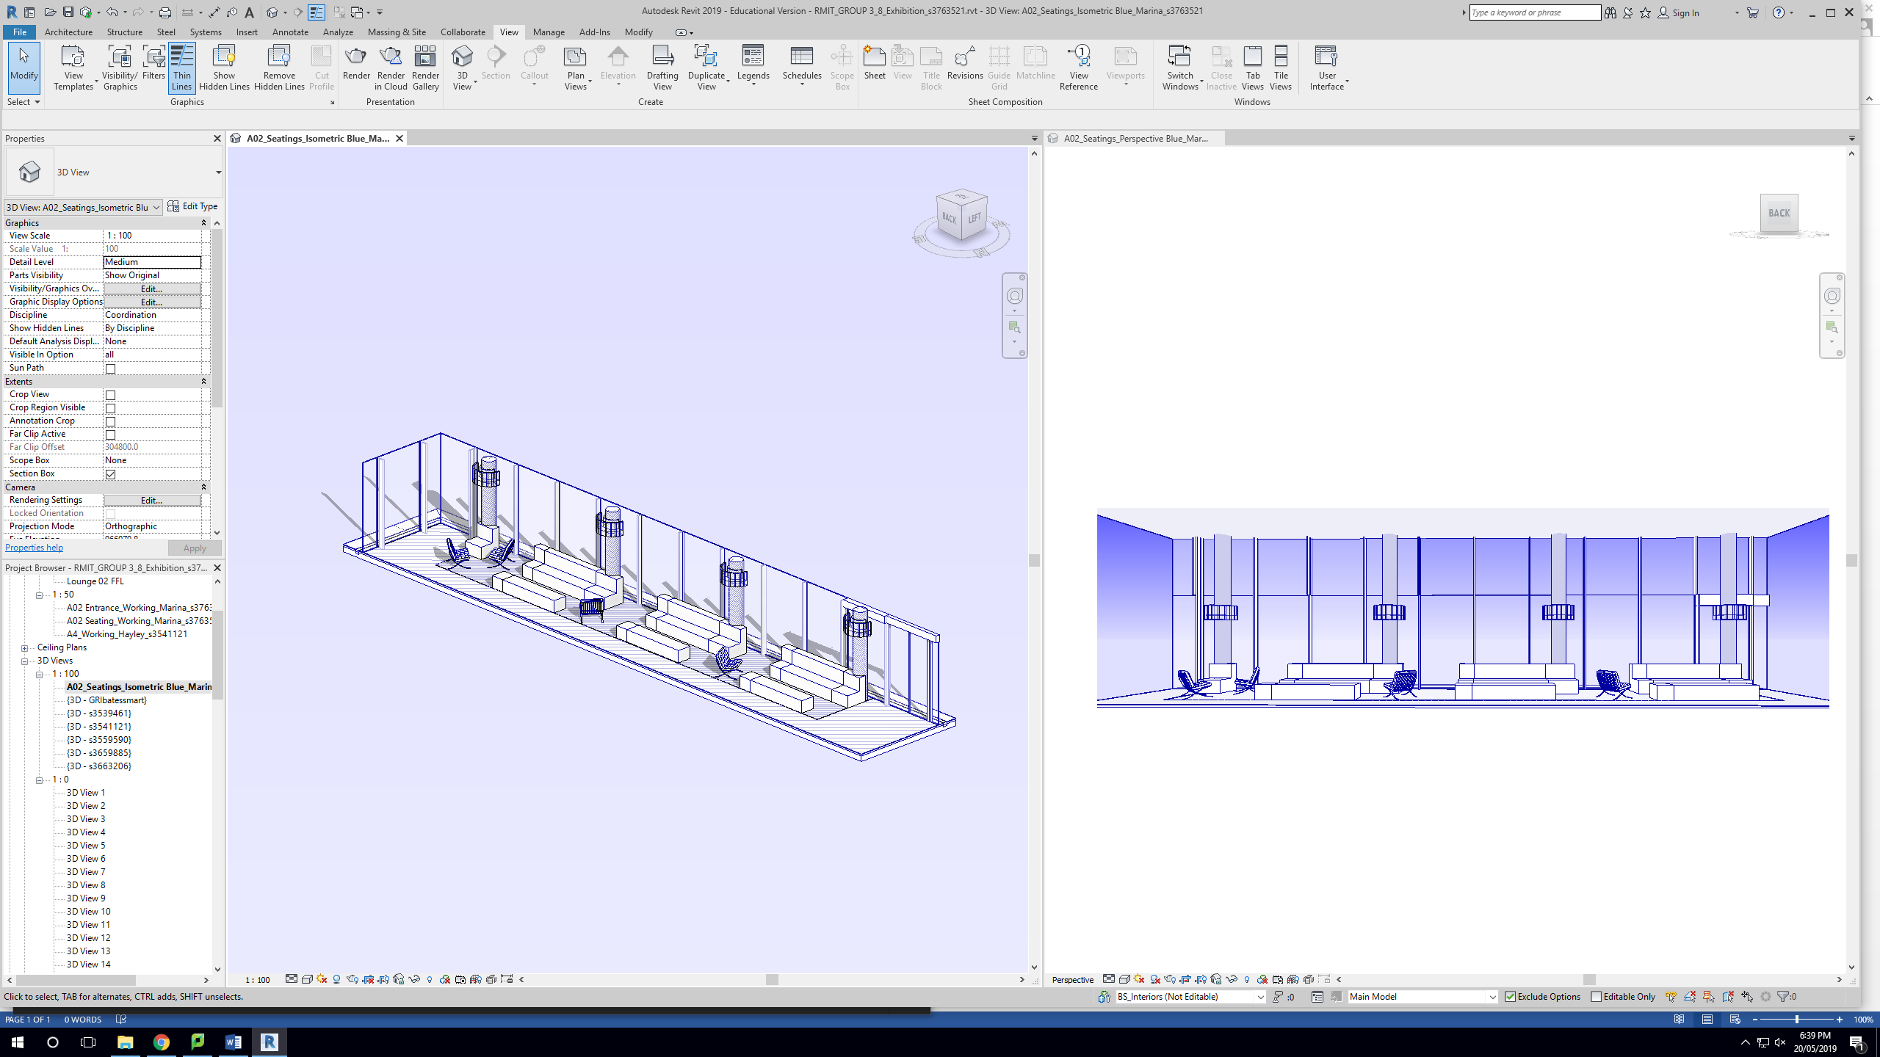Viewport: 1880px width, 1057px height.
Task: Open the Main Model design options dropdown
Action: pyautogui.click(x=1492, y=997)
